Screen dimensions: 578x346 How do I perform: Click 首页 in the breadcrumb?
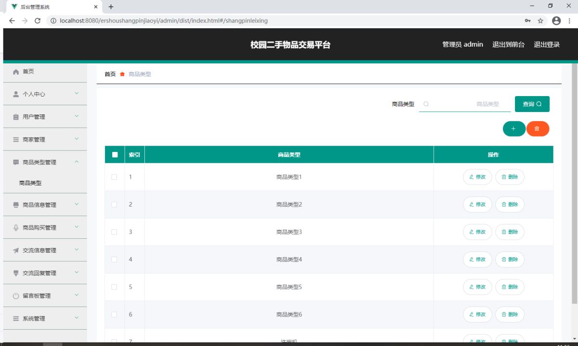click(110, 74)
